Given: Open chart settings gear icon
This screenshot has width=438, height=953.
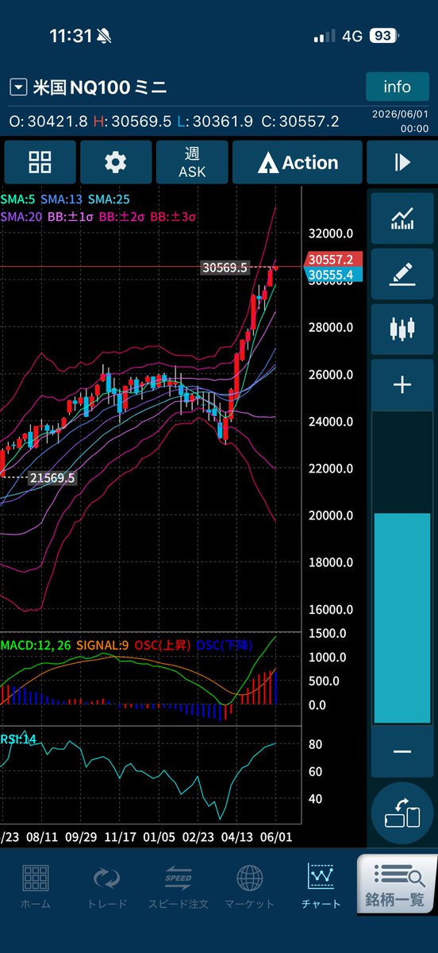Looking at the screenshot, I should click(x=116, y=163).
